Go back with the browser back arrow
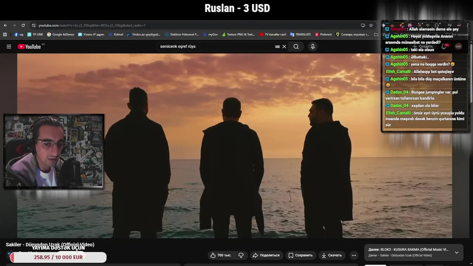This screenshot has height=266, width=473. (5, 25)
